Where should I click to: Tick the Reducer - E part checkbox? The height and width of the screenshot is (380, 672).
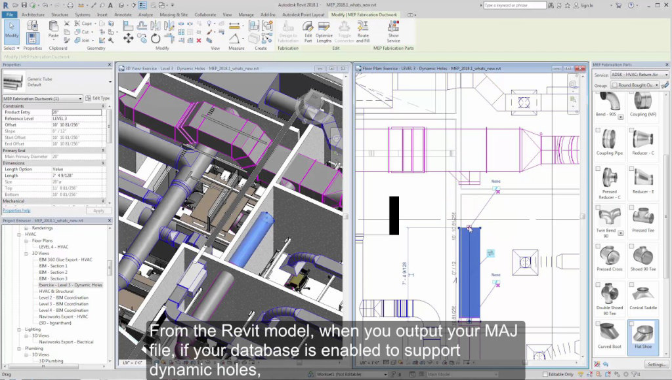click(x=631, y=168)
